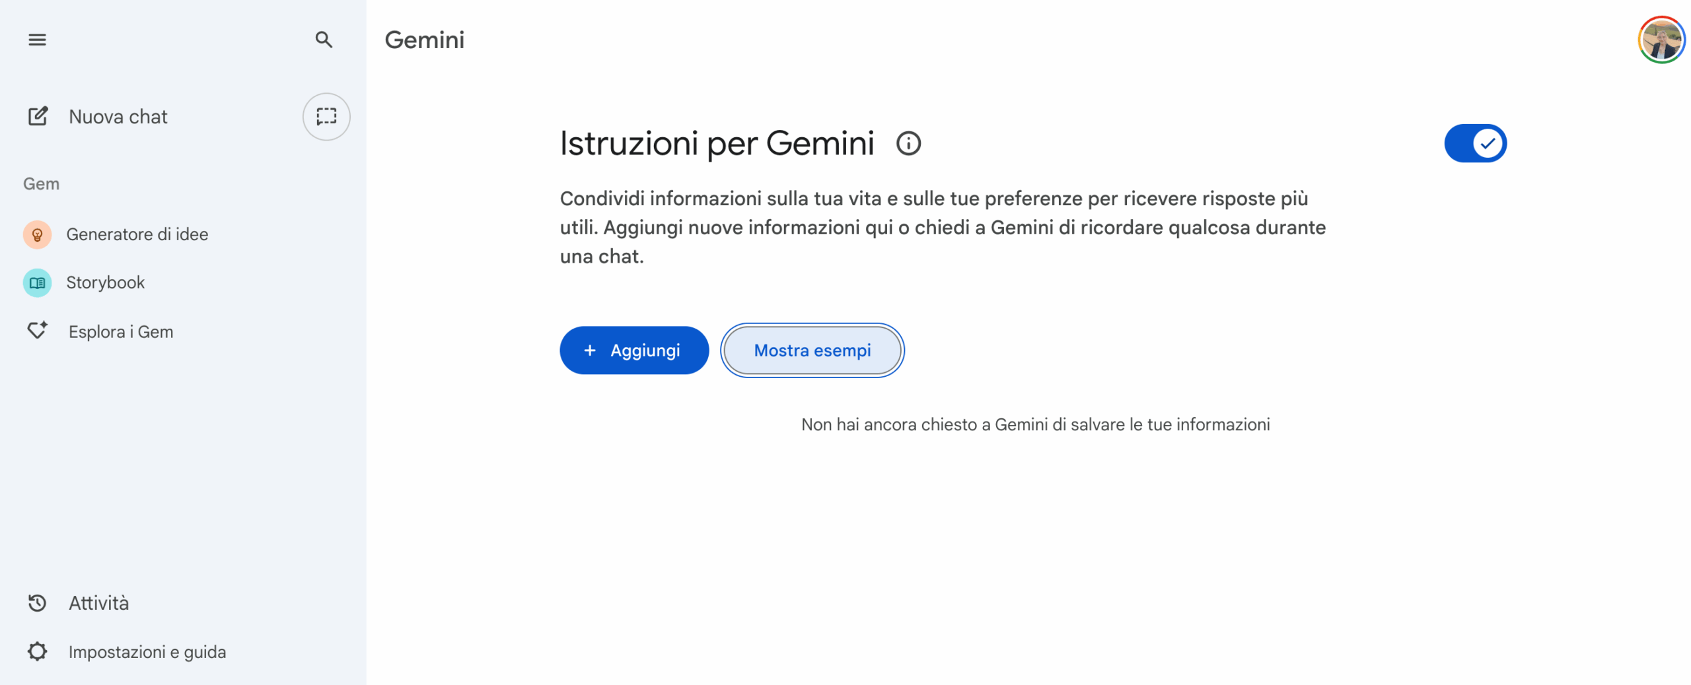Show info about Istruzioni per Gemini
The width and height of the screenshot is (1691, 685).
(x=908, y=143)
